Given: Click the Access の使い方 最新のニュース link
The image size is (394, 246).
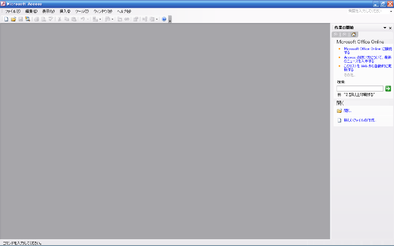Looking at the screenshot, I should [368, 59].
